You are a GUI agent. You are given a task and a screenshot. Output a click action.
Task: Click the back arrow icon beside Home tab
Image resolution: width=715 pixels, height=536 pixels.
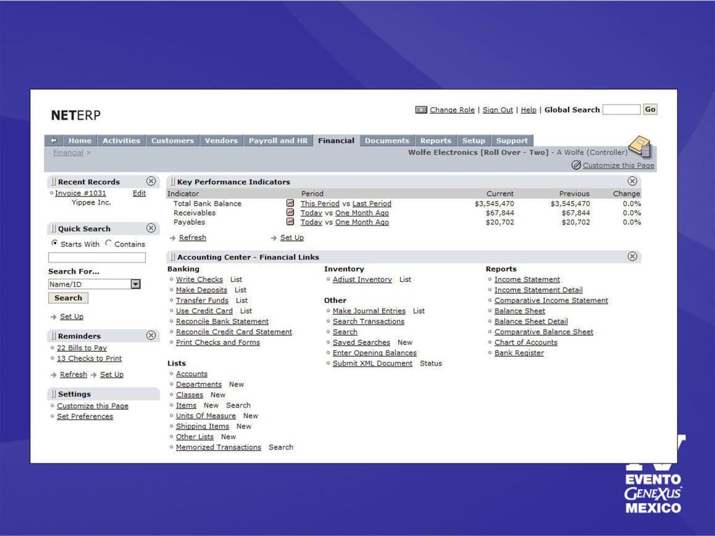point(54,140)
